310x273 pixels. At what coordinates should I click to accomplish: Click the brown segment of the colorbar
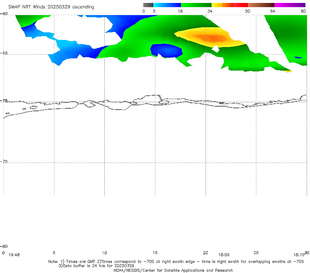(x=261, y=5)
